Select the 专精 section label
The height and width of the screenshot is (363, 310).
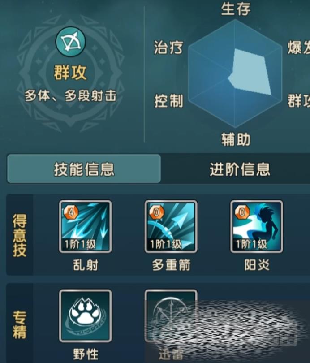click(x=19, y=325)
